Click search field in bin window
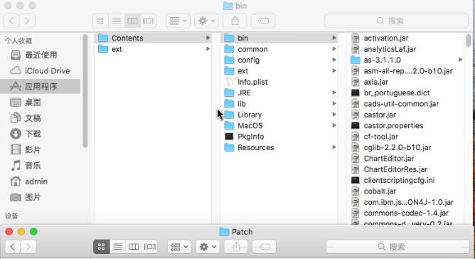 [x=396, y=21]
